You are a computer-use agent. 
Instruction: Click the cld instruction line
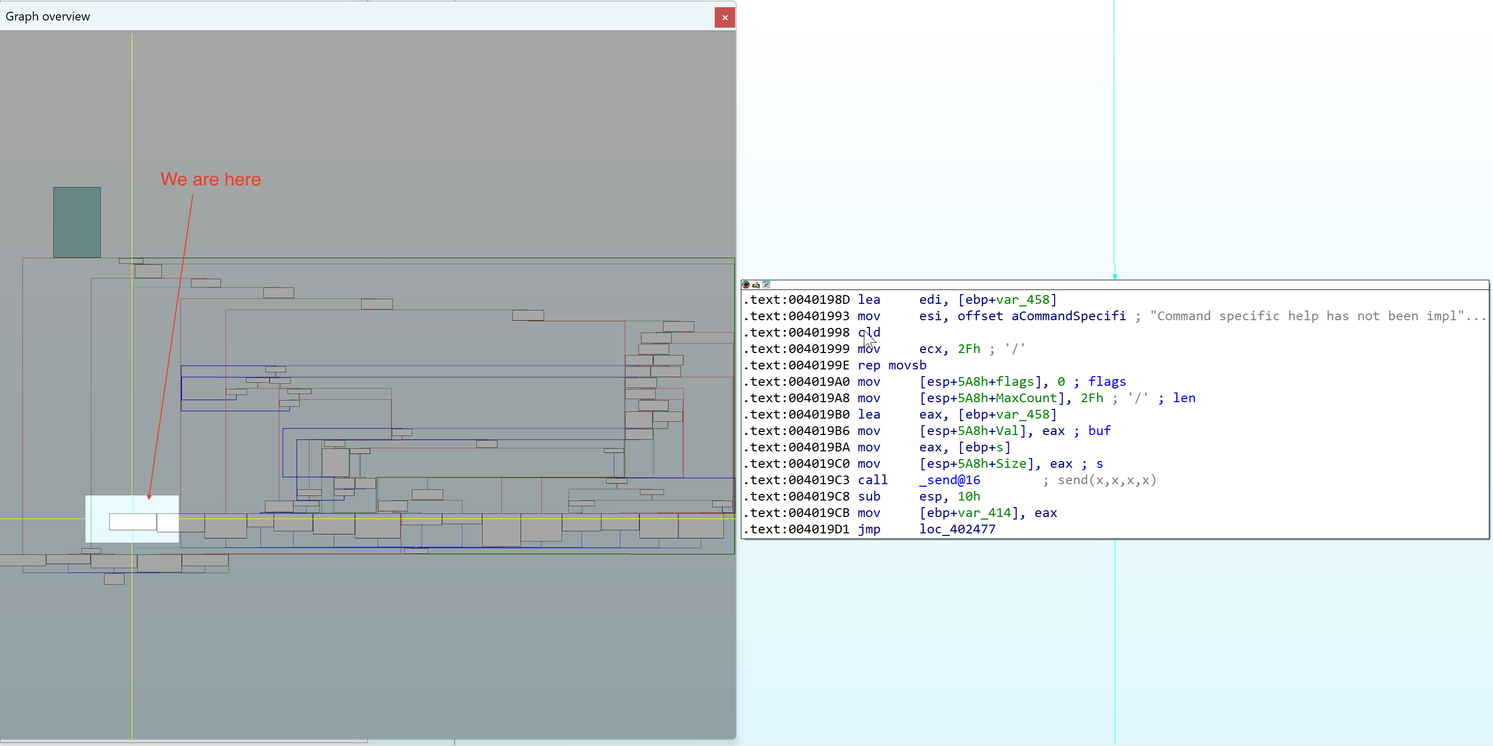[x=869, y=333]
